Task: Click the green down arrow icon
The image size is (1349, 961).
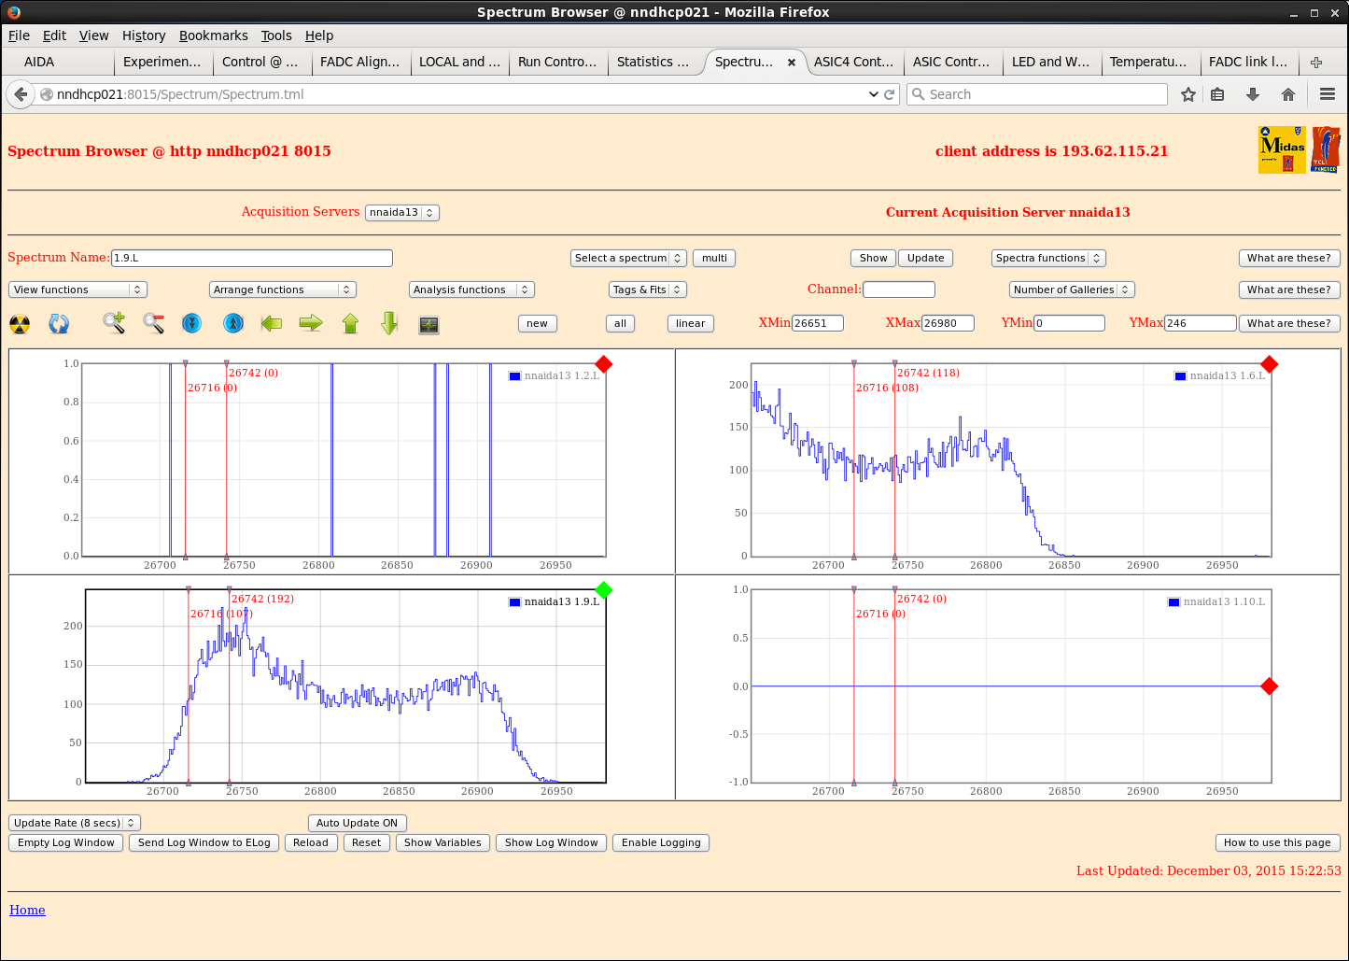Action: [x=389, y=323]
